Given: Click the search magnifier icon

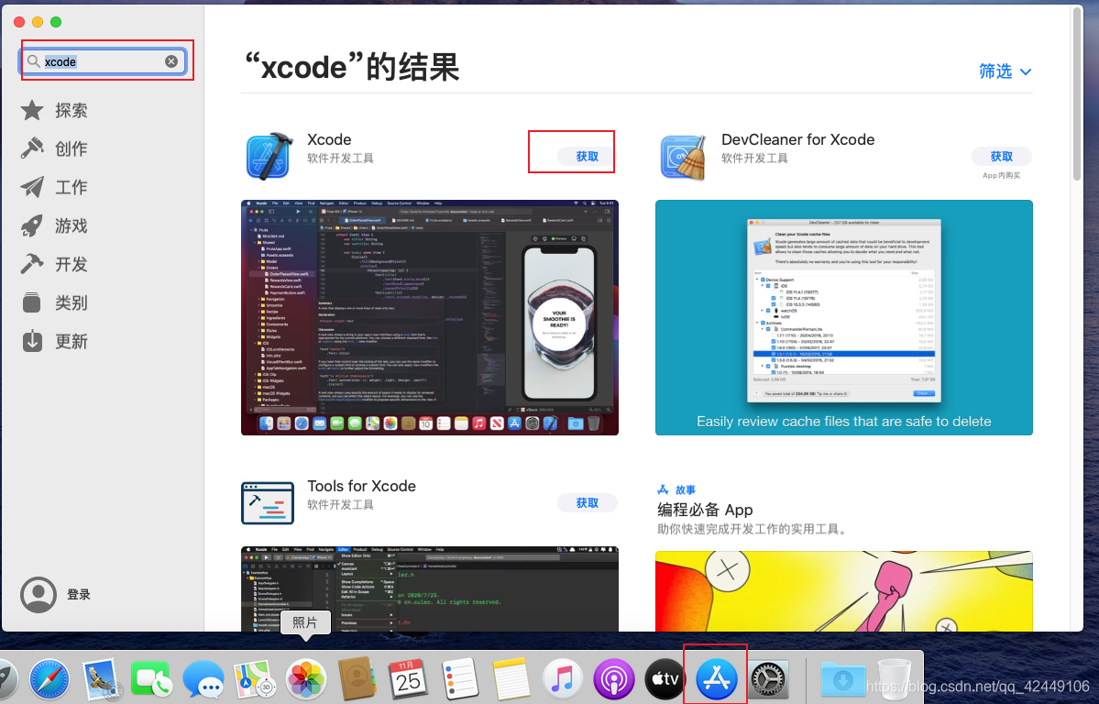Looking at the screenshot, I should [33, 61].
